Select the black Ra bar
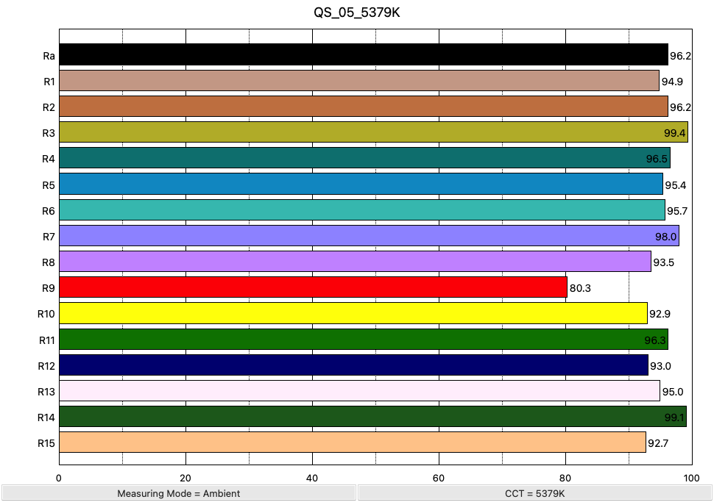 coord(364,54)
